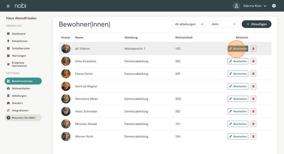Click the Hinzufügen button
Viewport: 284px width, 154px height.
pos(256,24)
